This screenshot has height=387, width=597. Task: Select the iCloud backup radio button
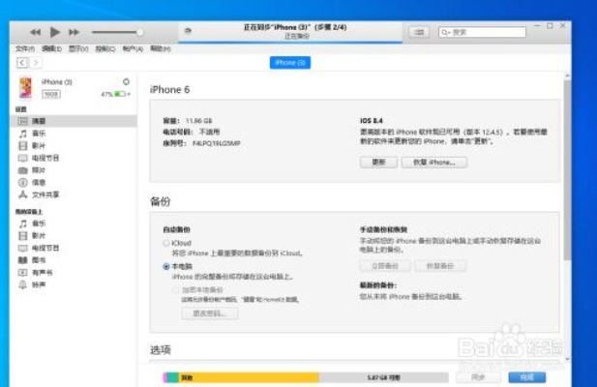pyautogui.click(x=166, y=243)
